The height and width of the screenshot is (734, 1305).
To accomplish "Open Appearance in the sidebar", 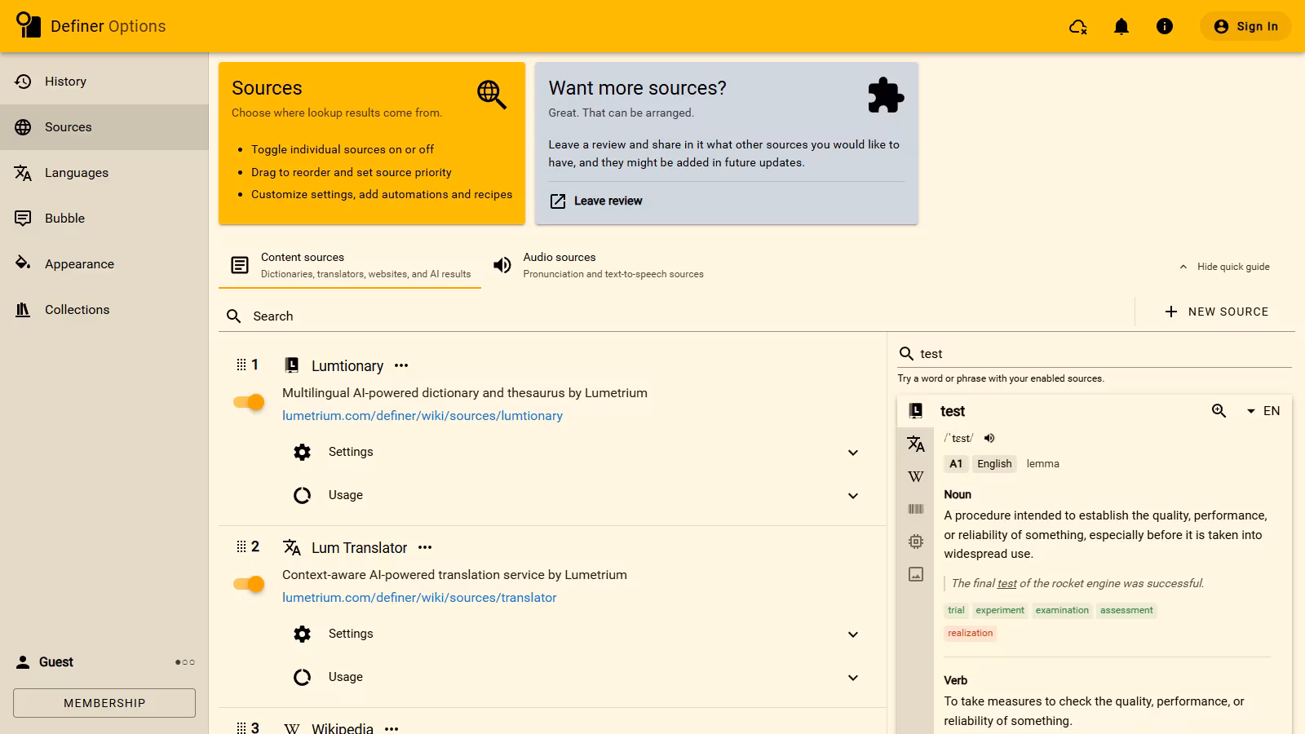I will [104, 264].
